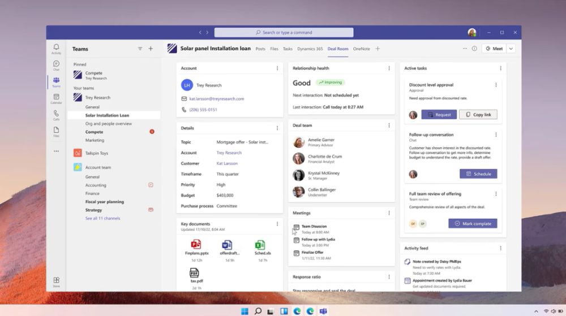Open Microsoft Edge from the taskbar

(x=297, y=311)
